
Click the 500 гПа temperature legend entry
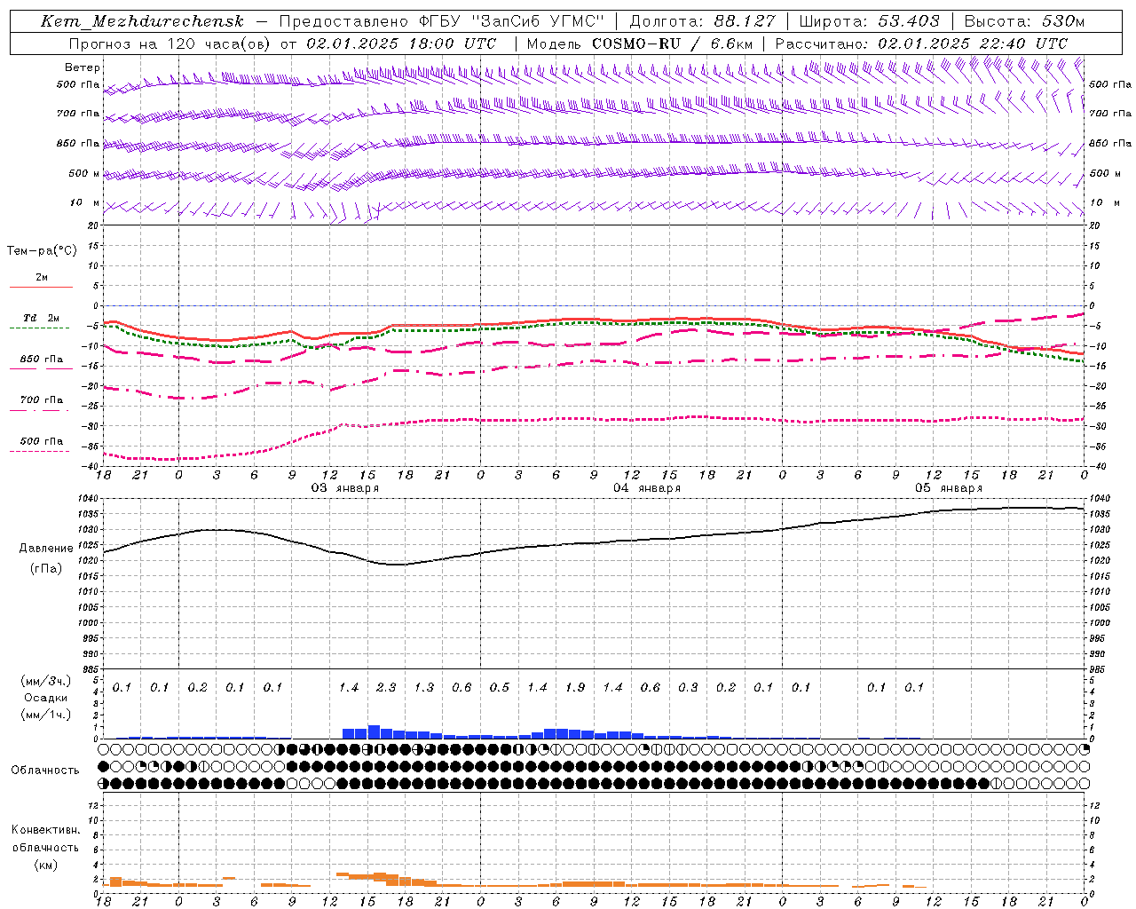click(x=42, y=441)
